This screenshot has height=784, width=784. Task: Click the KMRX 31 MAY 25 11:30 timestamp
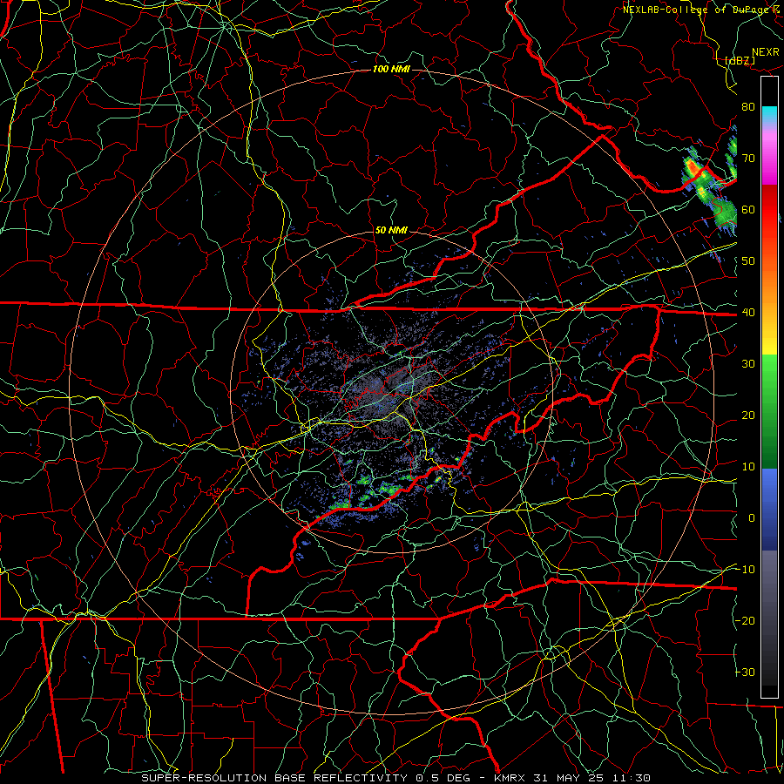pyautogui.click(x=572, y=778)
